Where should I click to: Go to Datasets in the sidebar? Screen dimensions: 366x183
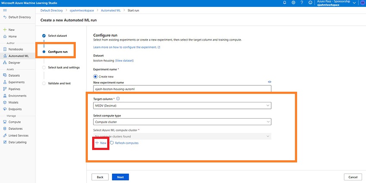tap(14, 75)
